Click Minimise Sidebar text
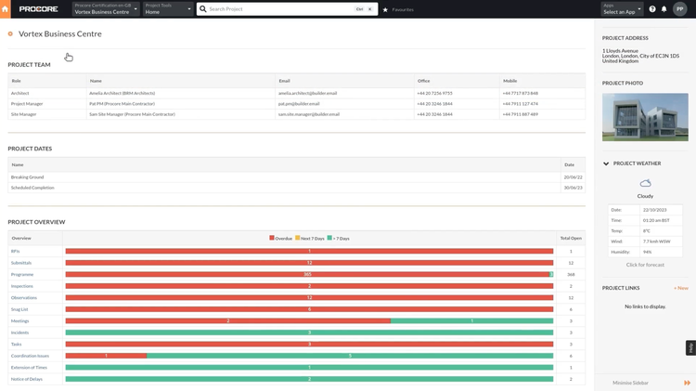Image resolution: width=696 pixels, height=391 pixels. point(630,383)
